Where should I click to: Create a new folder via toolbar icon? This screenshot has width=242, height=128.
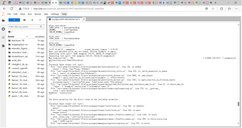click(25, 20)
